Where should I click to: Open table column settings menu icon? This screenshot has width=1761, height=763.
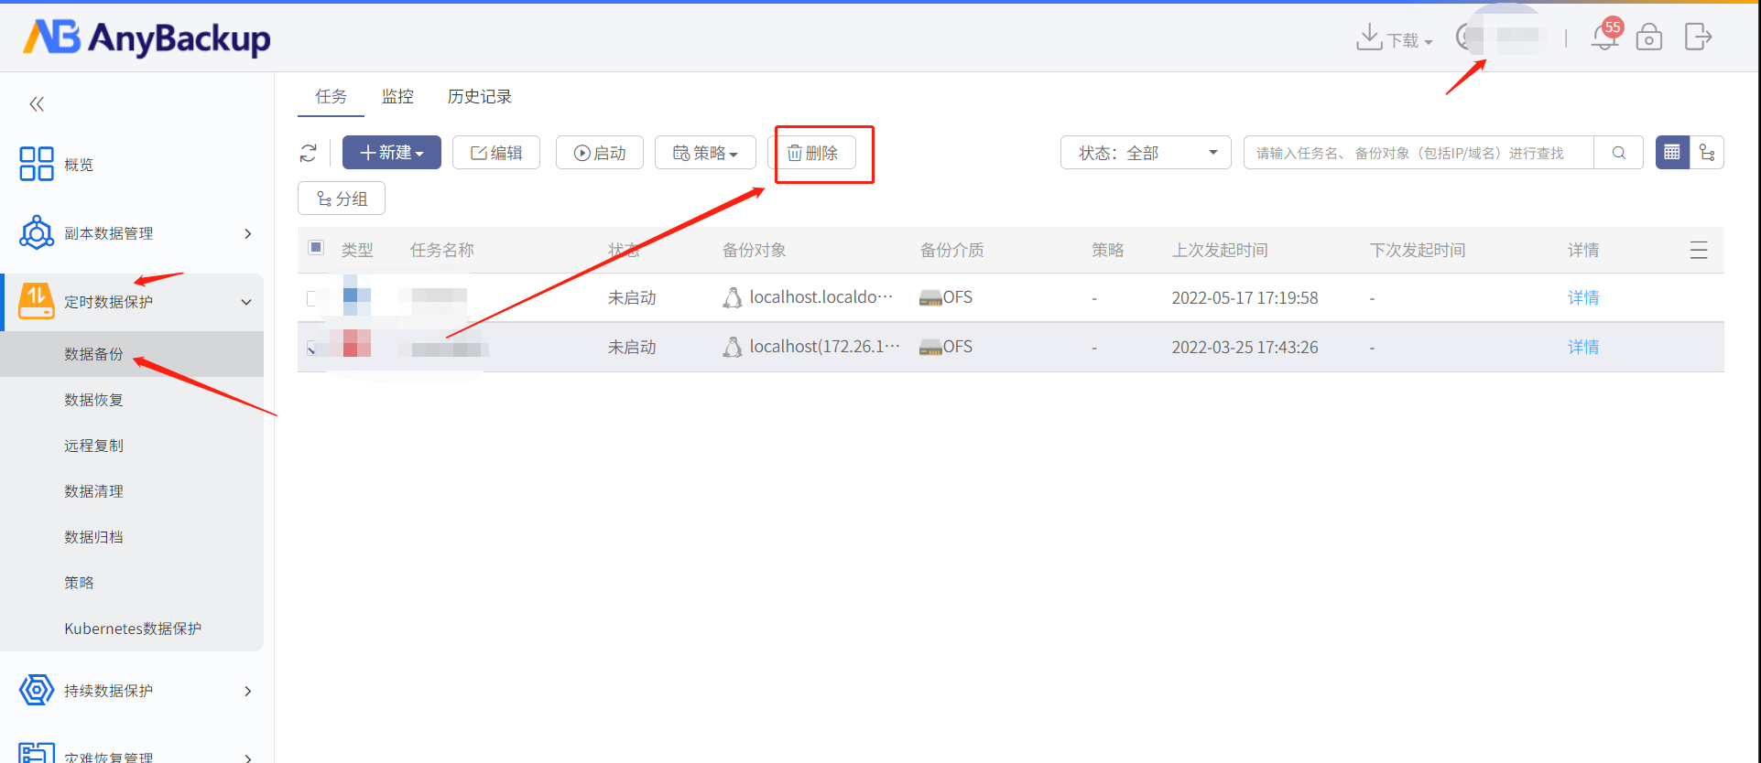click(x=1699, y=250)
